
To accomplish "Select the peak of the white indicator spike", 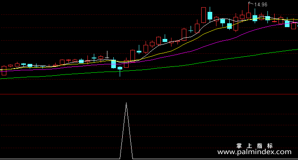I will click(x=126, y=103).
